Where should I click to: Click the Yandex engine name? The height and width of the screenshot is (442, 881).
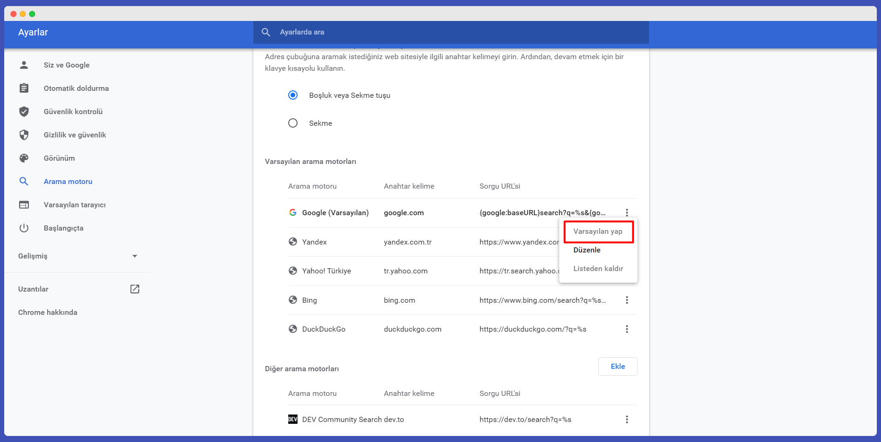click(314, 242)
